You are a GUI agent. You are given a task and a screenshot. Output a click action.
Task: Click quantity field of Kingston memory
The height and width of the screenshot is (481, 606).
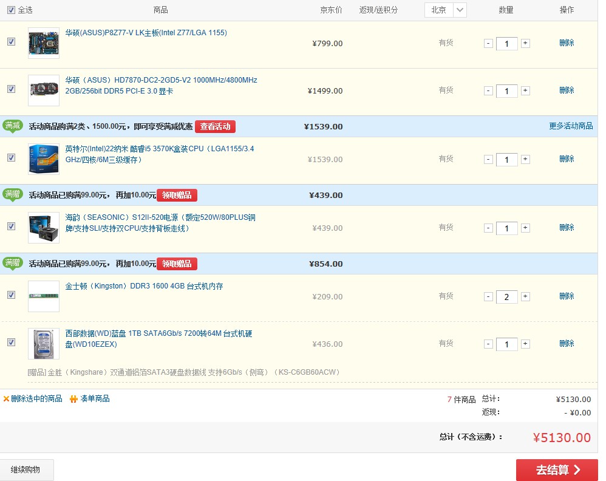pyautogui.click(x=506, y=297)
